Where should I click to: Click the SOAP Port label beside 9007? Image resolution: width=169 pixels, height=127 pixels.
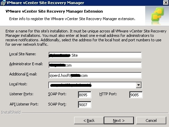point(57,104)
